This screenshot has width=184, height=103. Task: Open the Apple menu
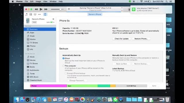tap(13, 1)
